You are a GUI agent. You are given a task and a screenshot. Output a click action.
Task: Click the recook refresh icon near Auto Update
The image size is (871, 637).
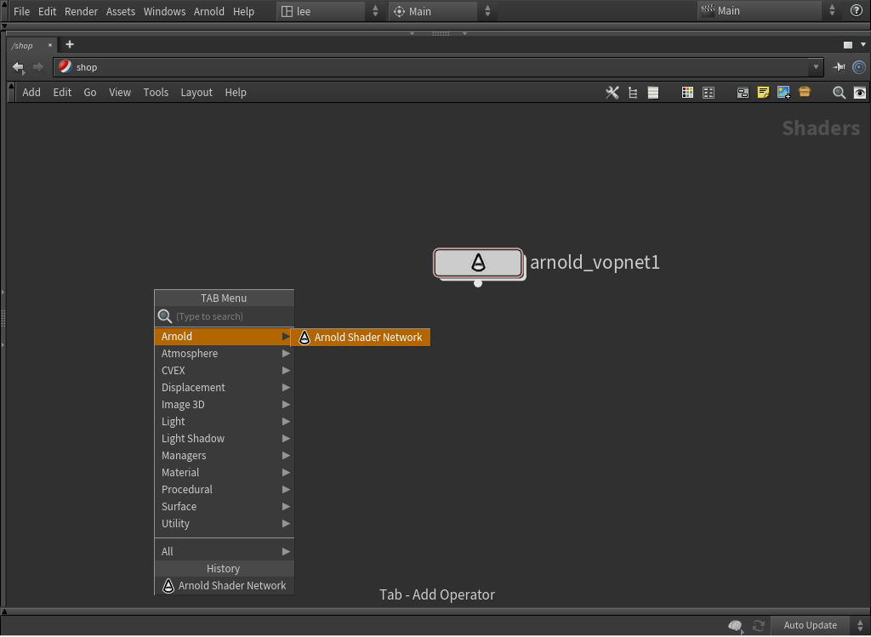click(x=758, y=625)
